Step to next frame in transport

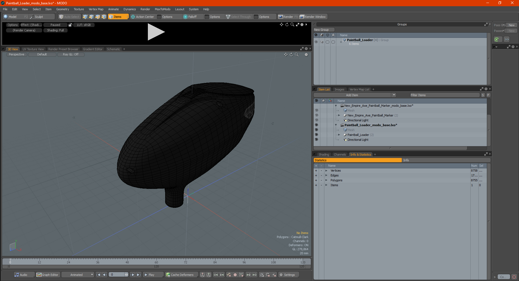click(x=132, y=275)
